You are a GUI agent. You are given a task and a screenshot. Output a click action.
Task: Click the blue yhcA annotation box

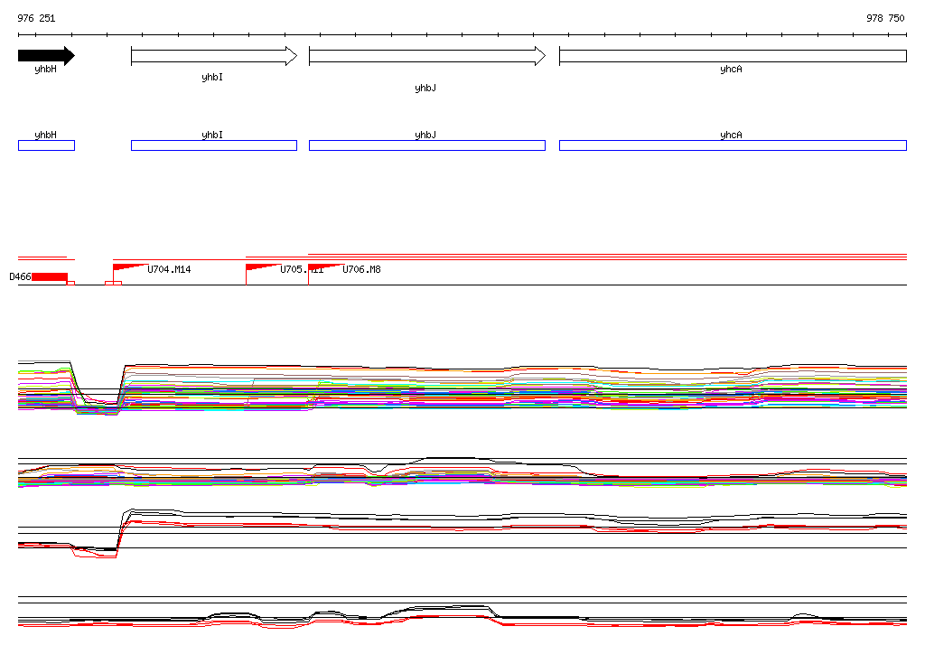click(733, 145)
